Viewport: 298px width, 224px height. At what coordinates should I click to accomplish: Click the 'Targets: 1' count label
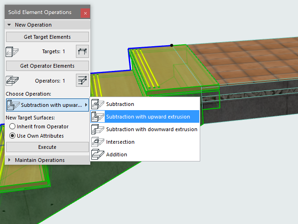click(x=54, y=51)
